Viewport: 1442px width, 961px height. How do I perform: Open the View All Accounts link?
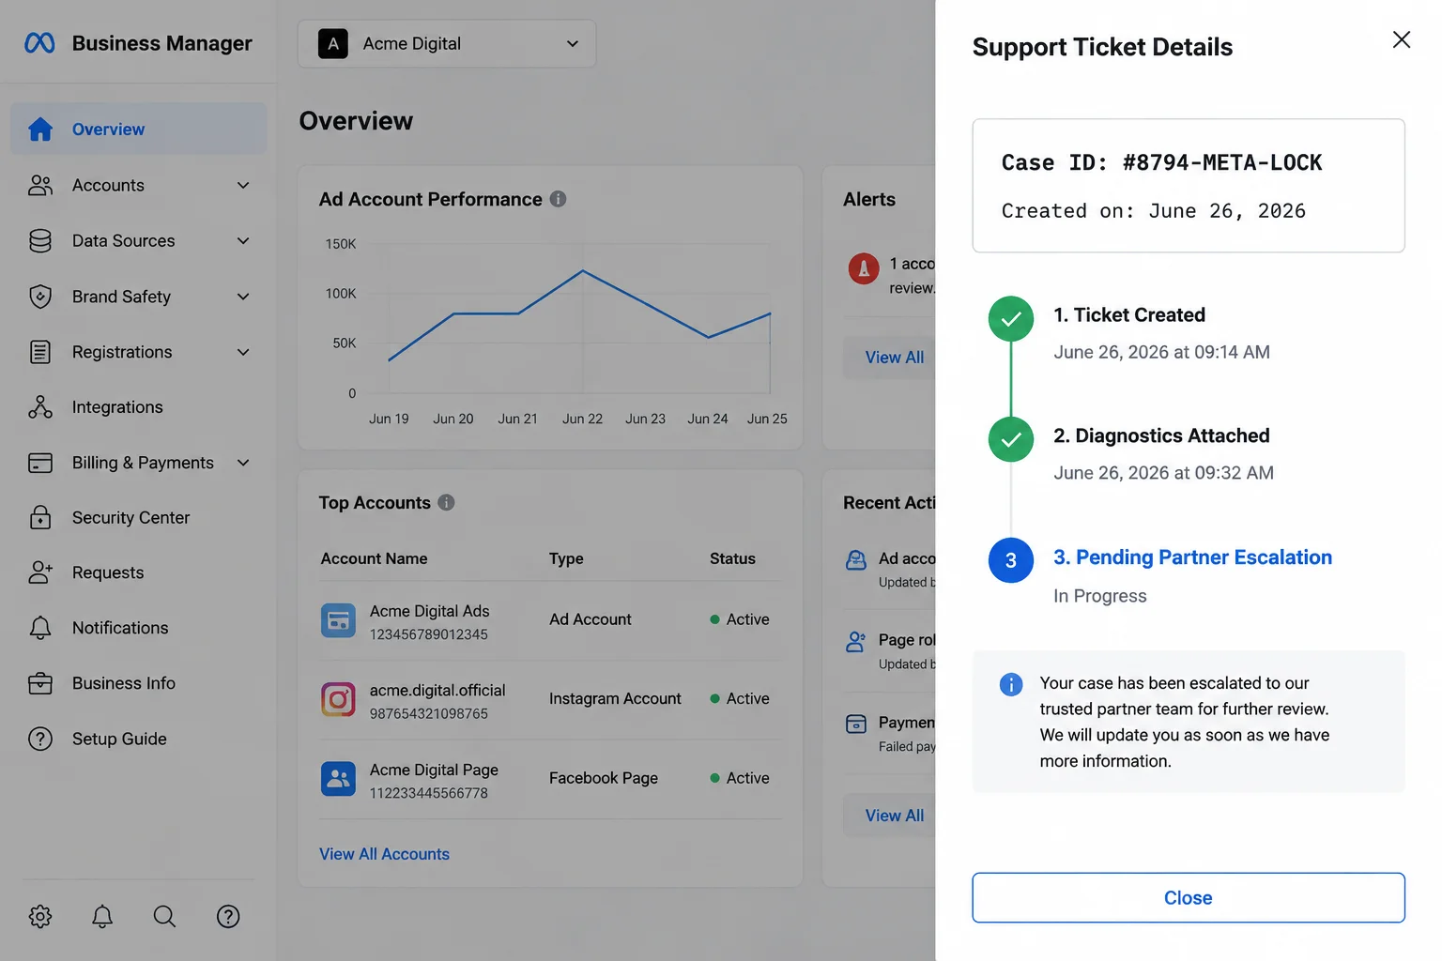[x=384, y=854]
